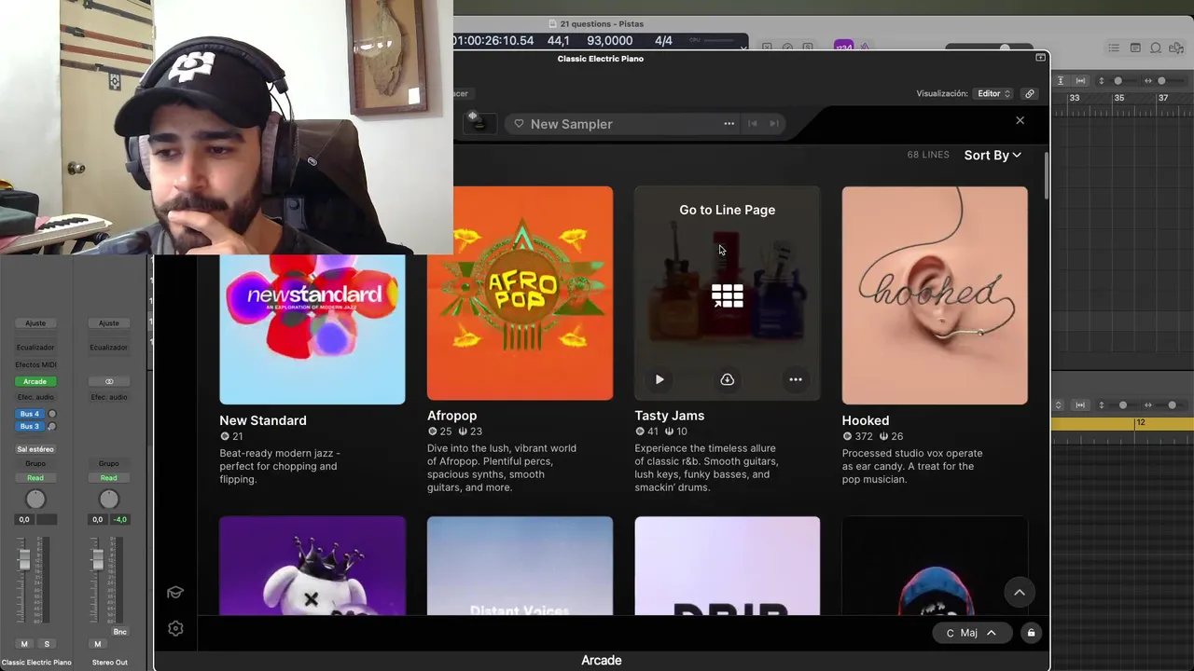This screenshot has height=671, width=1194.
Task: Click the 4/4 time signature in the LCD
Action: pos(663,41)
